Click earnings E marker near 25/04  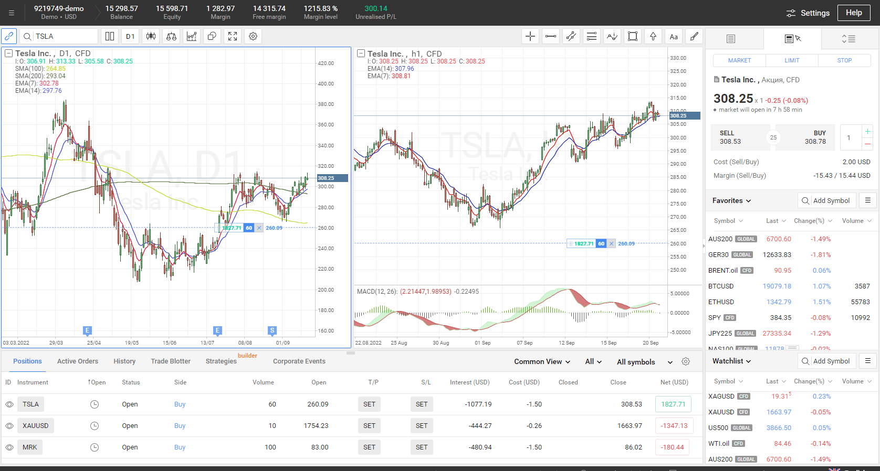pos(87,330)
